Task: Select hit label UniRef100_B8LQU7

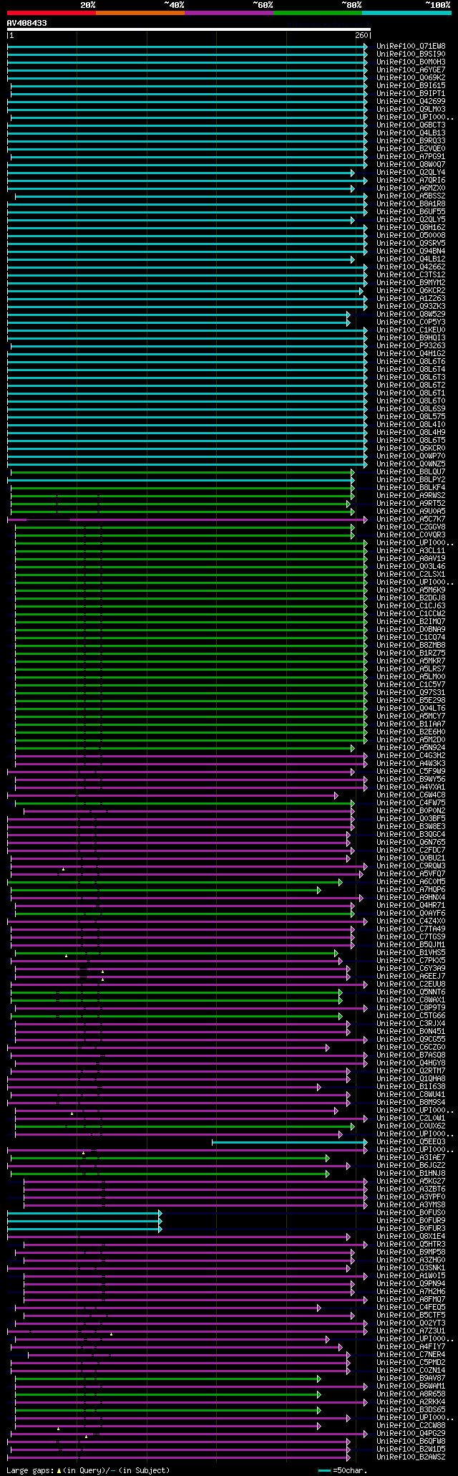Action: (x=411, y=471)
